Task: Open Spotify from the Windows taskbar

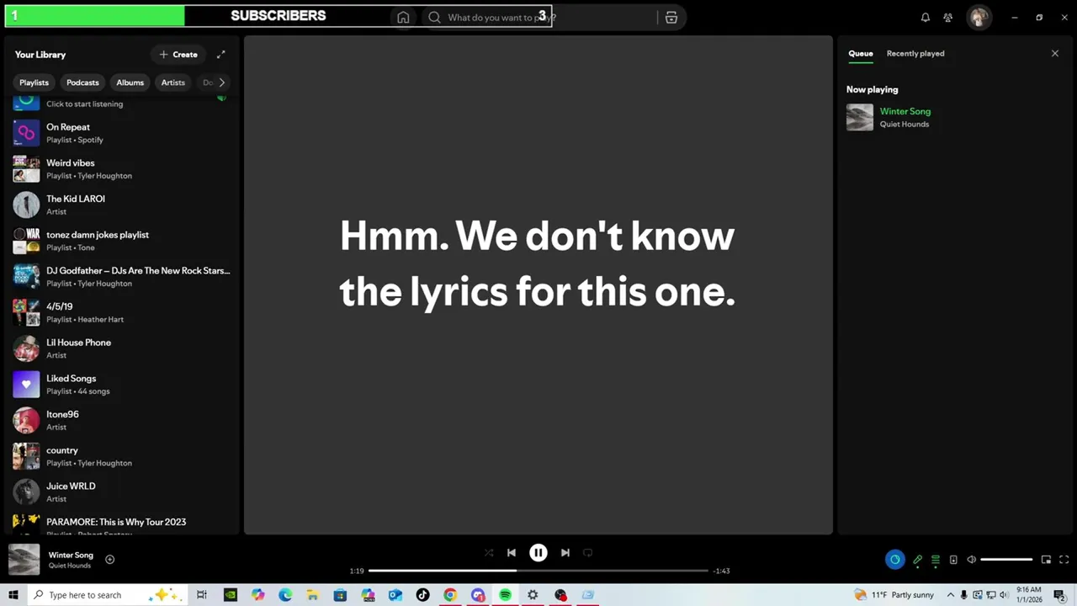Action: [505, 595]
